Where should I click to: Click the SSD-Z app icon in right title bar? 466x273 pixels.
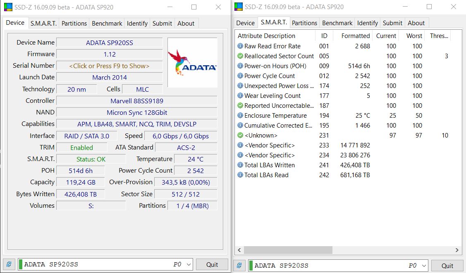click(239, 7)
